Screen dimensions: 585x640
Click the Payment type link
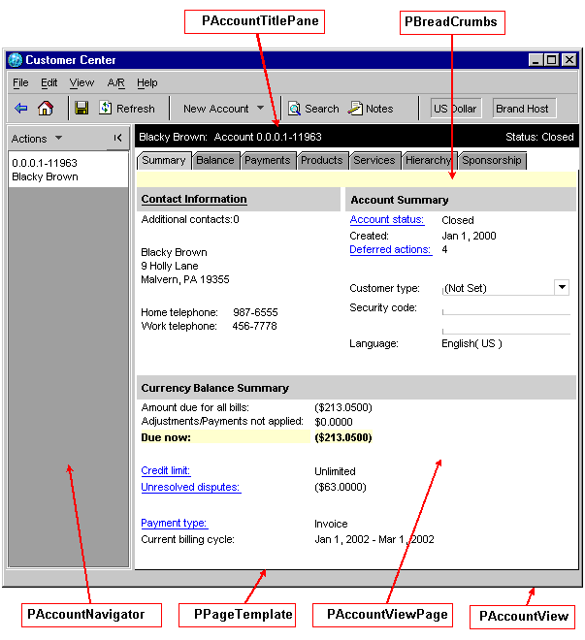[174, 523]
